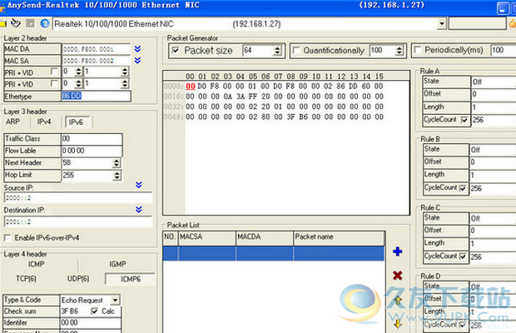The image size is (516, 333).
Task: Expand MAC DA options with double-chevron
Action: (x=138, y=49)
